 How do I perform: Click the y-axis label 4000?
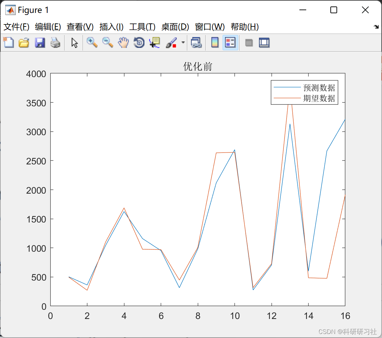[36, 74]
